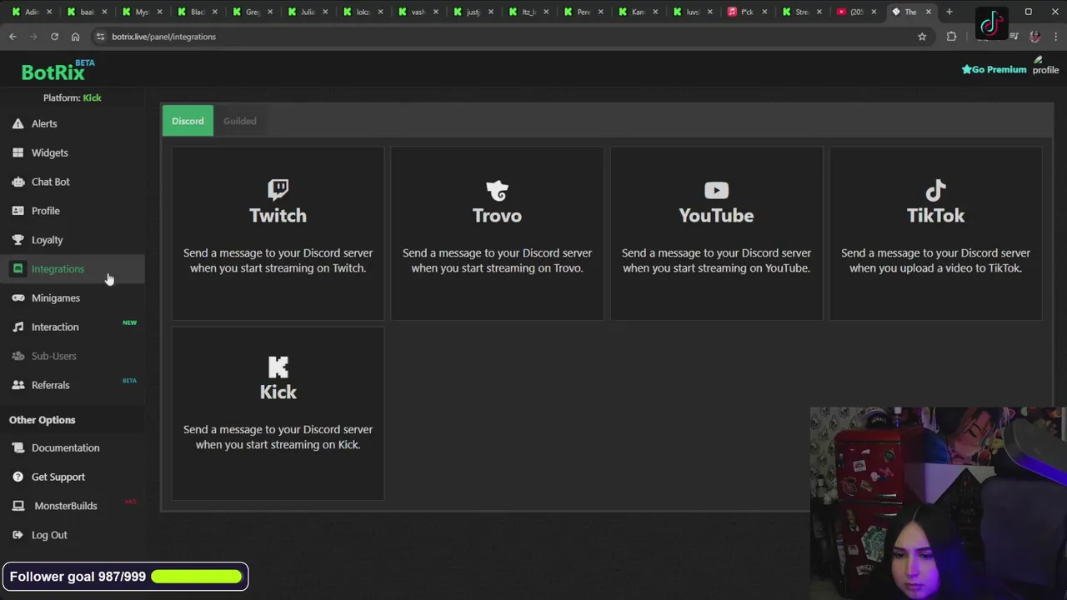Click Log Out in sidebar
Image resolution: width=1067 pixels, height=600 pixels.
click(x=49, y=535)
